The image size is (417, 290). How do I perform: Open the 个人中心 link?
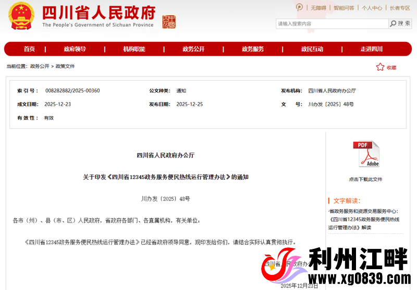click(x=372, y=8)
